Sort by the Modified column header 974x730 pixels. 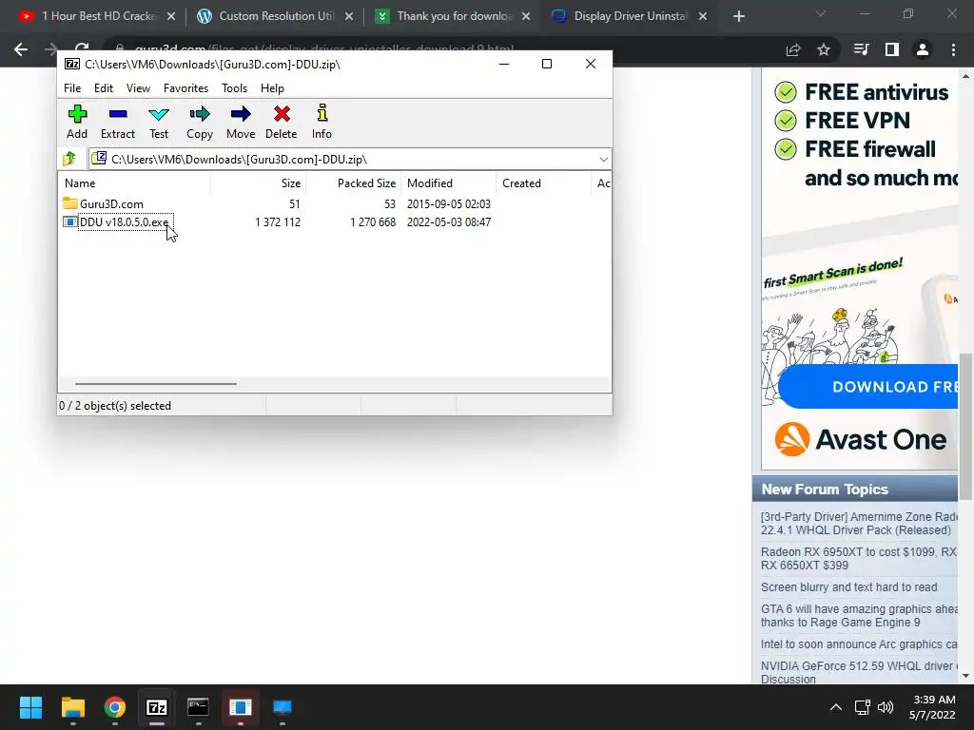(x=449, y=183)
